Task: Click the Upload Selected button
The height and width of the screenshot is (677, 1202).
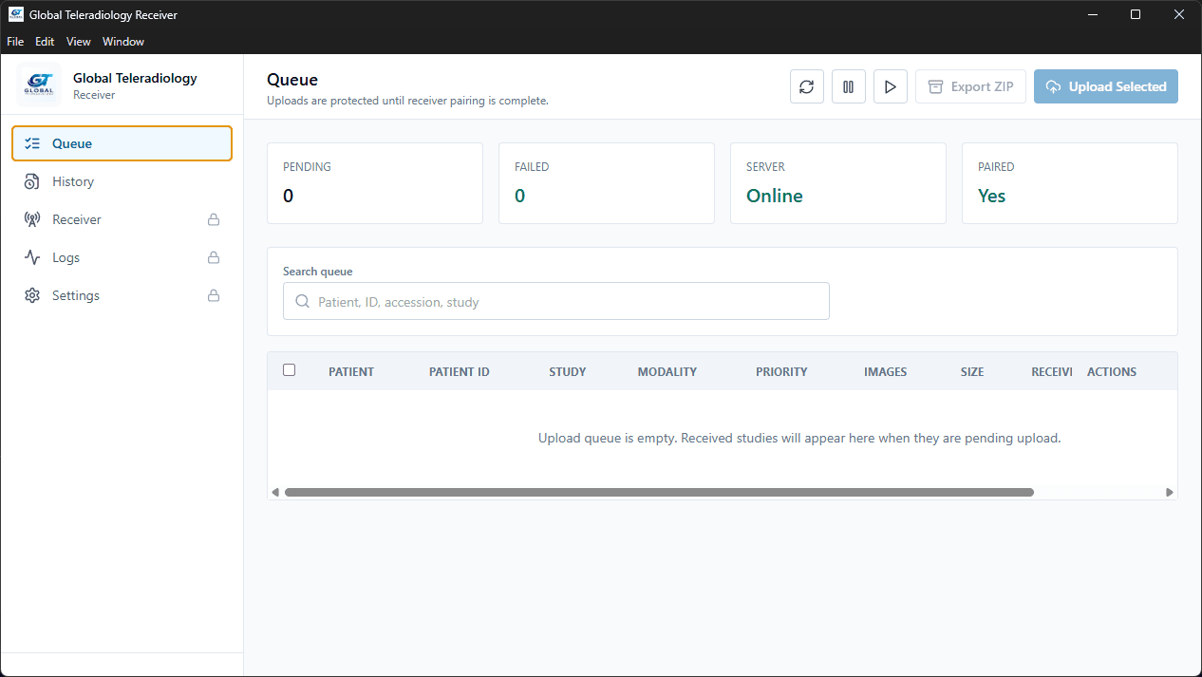Action: [x=1106, y=86]
